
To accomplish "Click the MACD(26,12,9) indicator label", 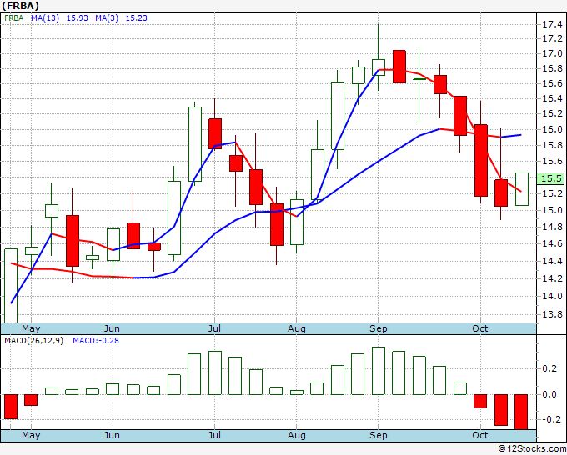I will (x=33, y=341).
